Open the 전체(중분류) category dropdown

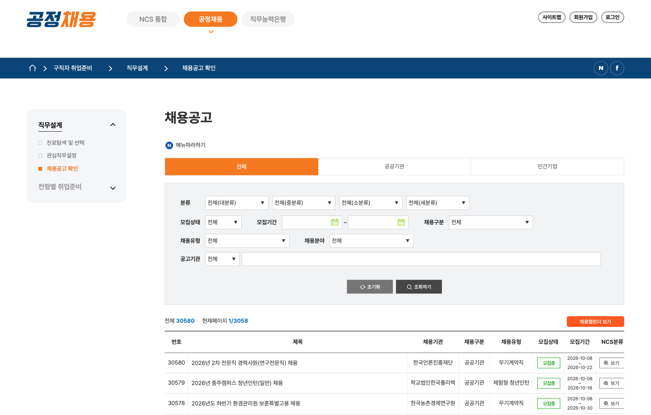point(303,203)
